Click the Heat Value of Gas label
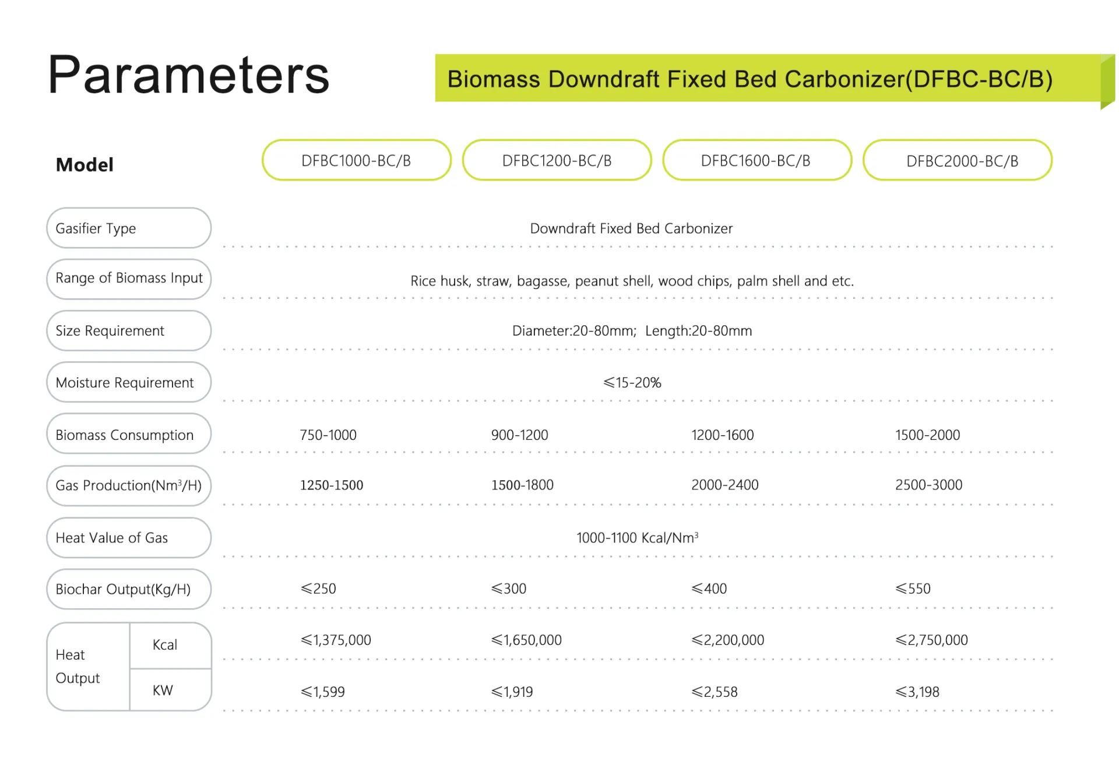1119x765 pixels. 128,538
